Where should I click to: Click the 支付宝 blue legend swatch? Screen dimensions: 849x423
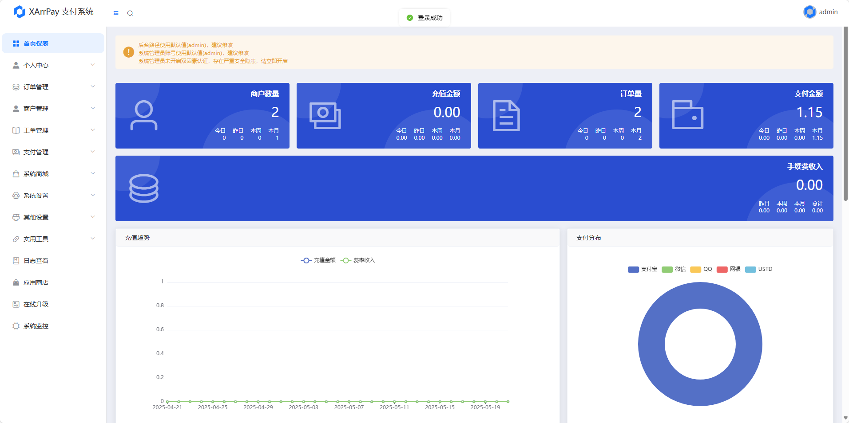click(633, 270)
